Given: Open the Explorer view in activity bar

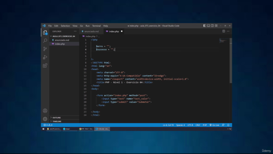Looking at the screenshot, I should coord(45,33).
